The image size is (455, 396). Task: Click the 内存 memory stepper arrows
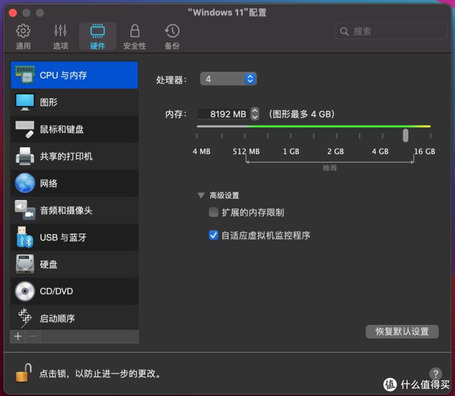255,114
